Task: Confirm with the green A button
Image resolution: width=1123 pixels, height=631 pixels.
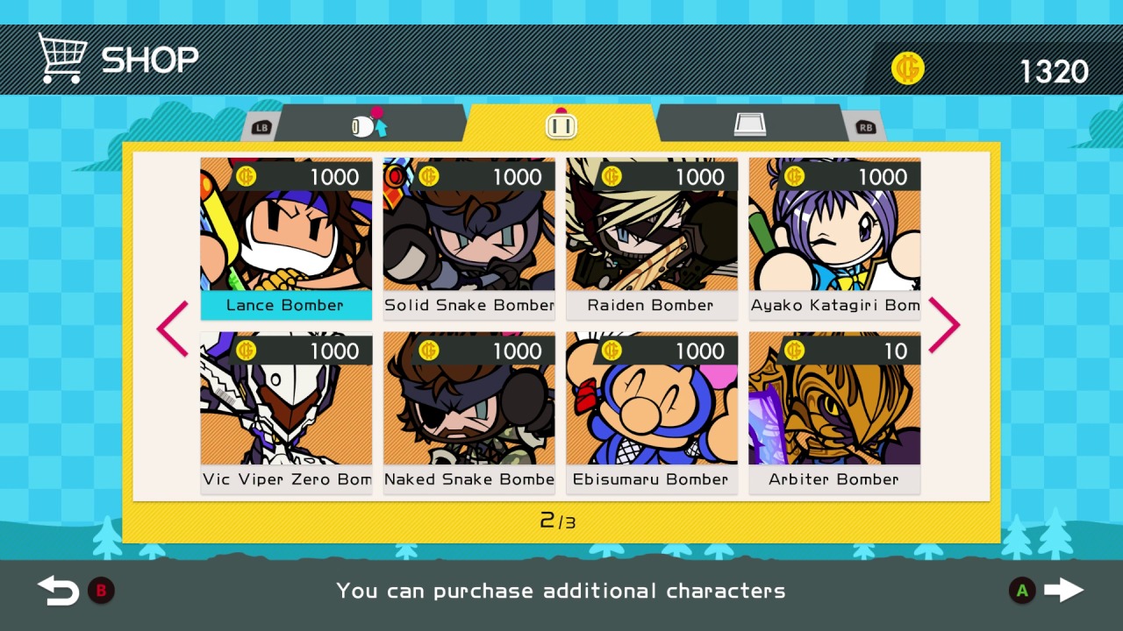Action: 1021,591
